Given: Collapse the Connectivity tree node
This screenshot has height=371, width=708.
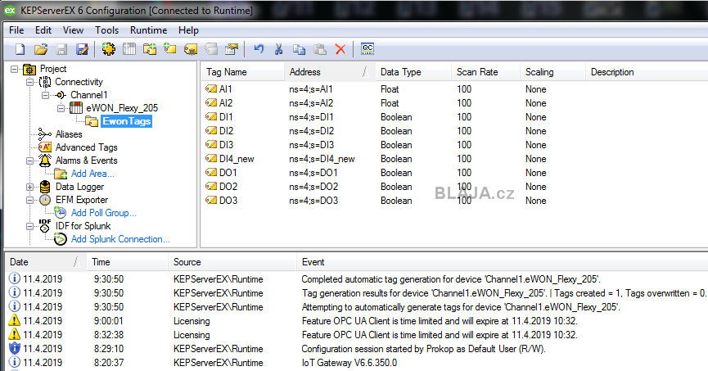Looking at the screenshot, I should tap(29, 82).
